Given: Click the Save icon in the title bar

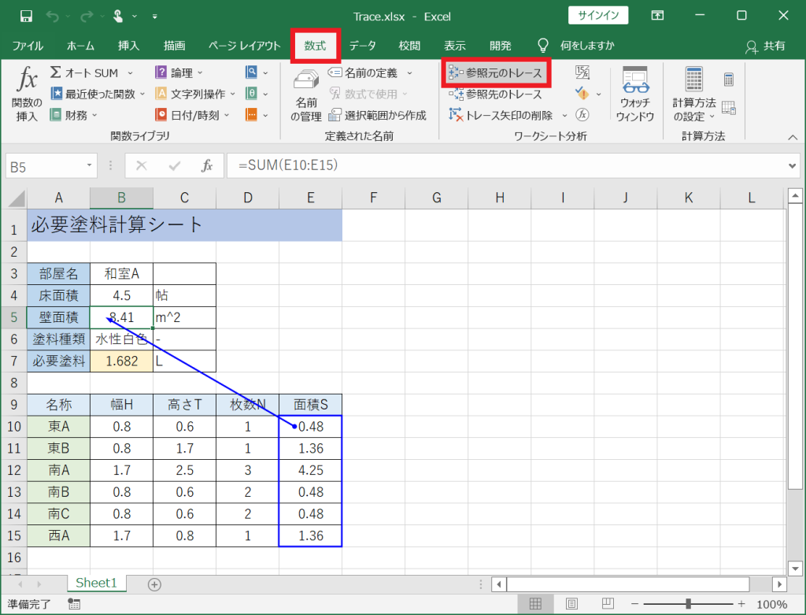Looking at the screenshot, I should (x=26, y=17).
